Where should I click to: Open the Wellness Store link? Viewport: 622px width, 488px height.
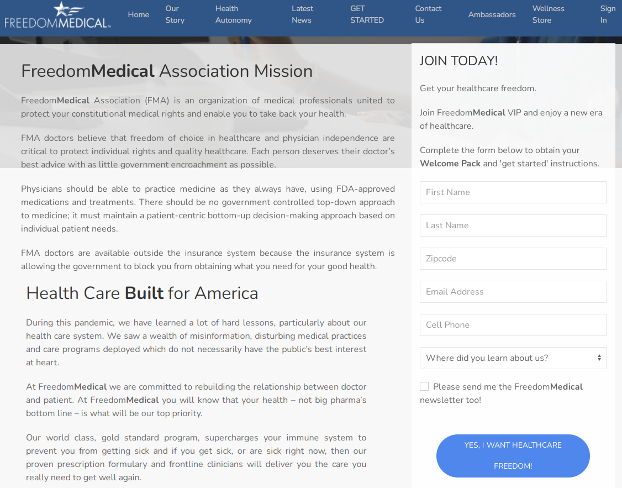[x=548, y=14]
